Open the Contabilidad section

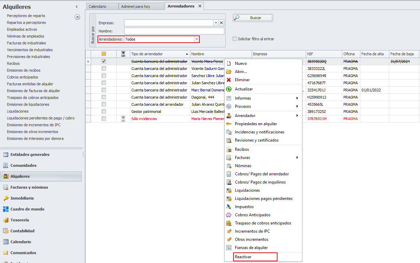(41, 231)
